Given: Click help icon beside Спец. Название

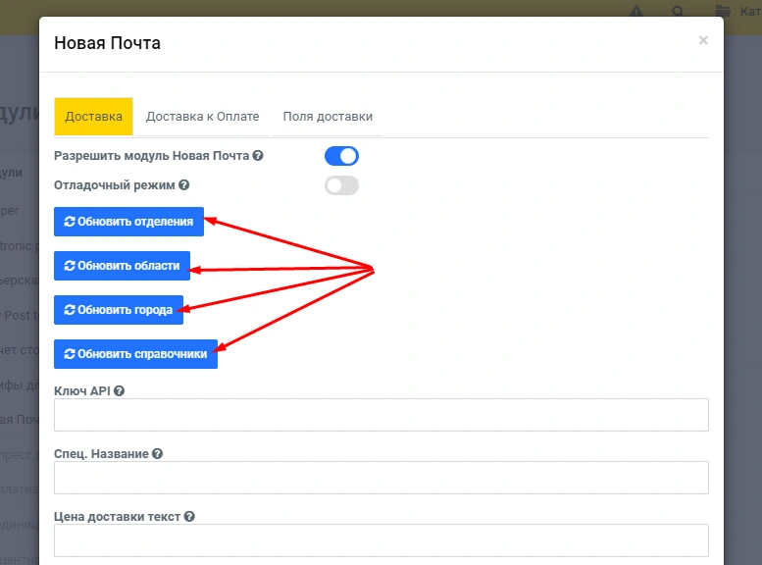Looking at the screenshot, I should [158, 454].
